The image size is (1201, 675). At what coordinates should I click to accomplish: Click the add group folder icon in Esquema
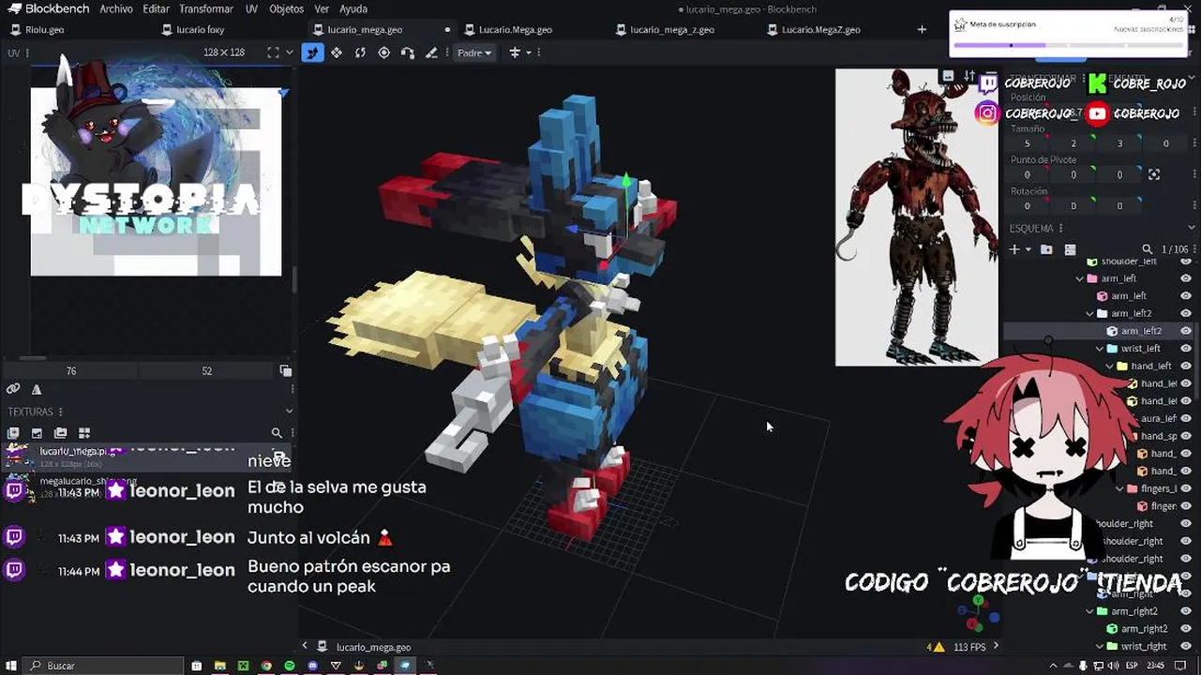pos(1046,249)
